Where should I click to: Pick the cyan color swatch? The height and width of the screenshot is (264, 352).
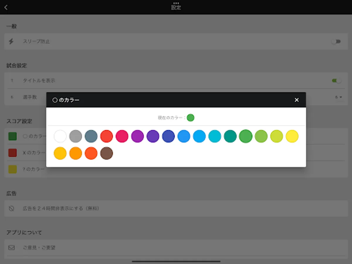pyautogui.click(x=215, y=136)
